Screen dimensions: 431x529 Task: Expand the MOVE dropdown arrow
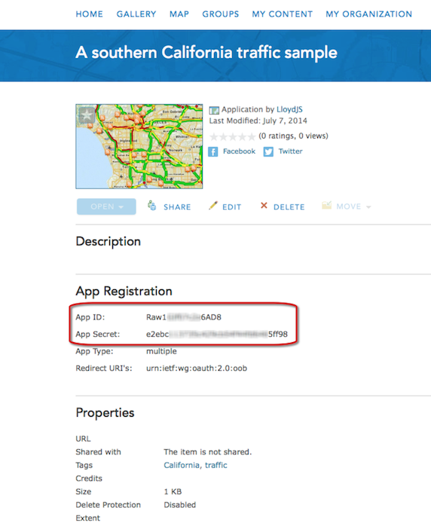click(x=368, y=207)
